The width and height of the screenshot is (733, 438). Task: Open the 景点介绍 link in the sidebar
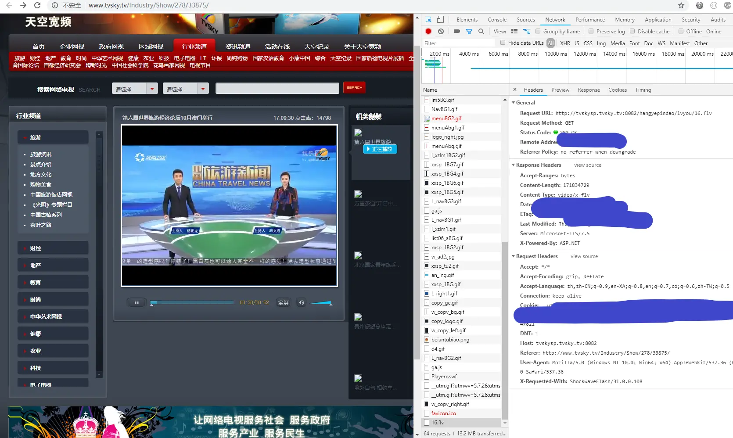(41, 164)
